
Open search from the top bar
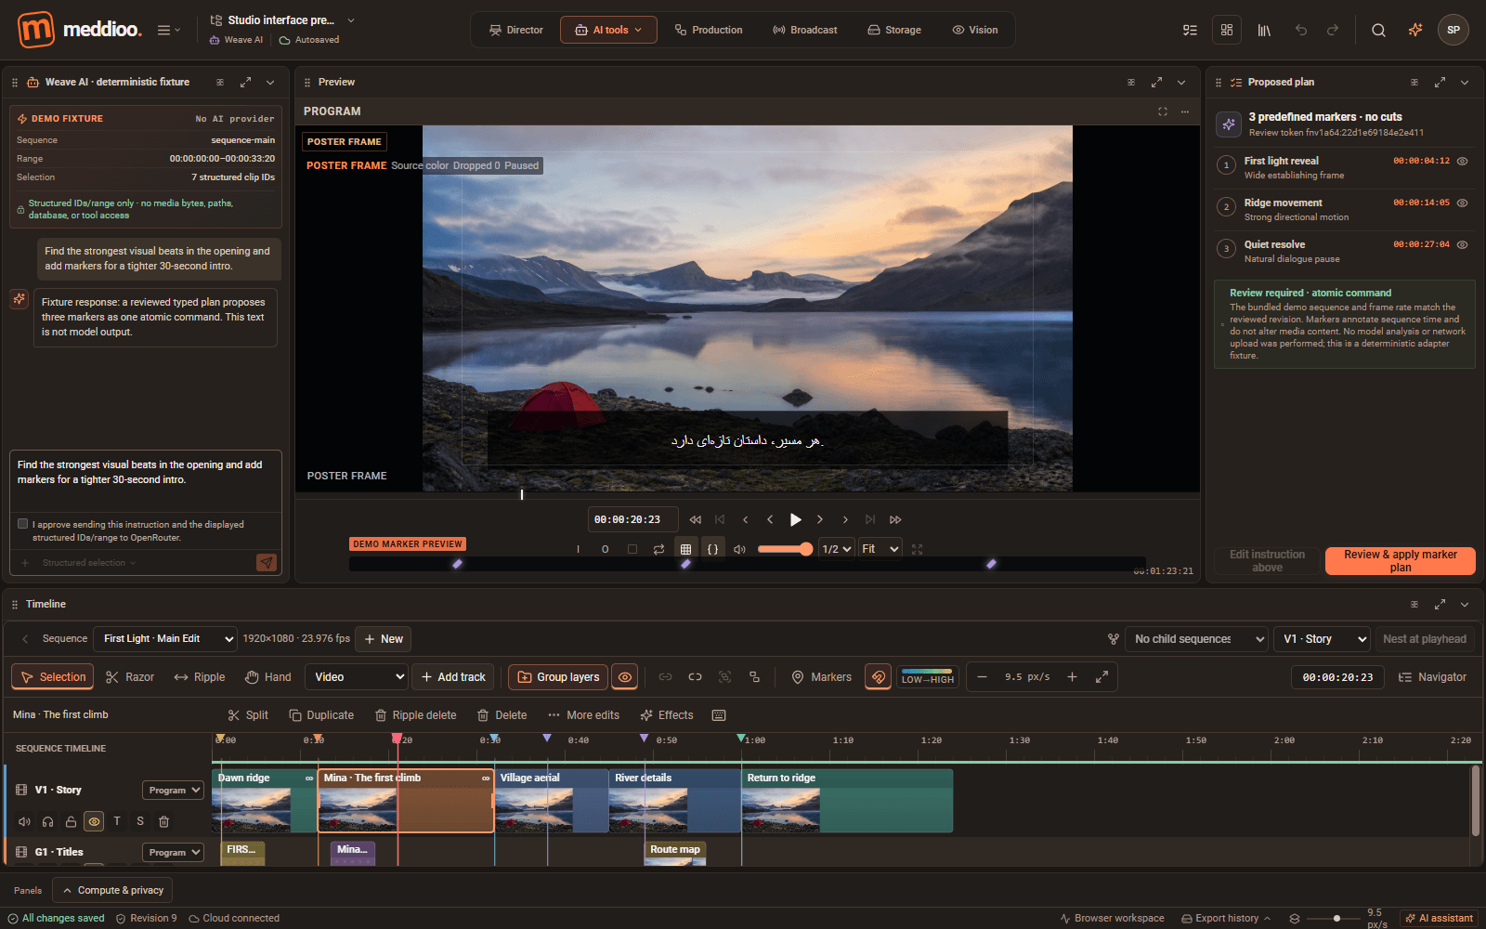(x=1378, y=30)
